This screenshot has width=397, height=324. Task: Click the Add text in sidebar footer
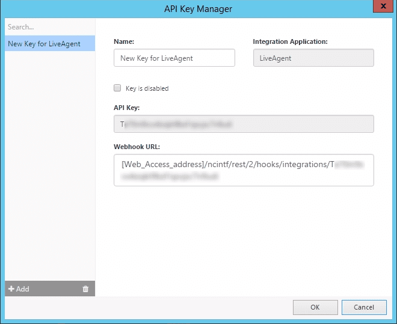click(x=23, y=289)
